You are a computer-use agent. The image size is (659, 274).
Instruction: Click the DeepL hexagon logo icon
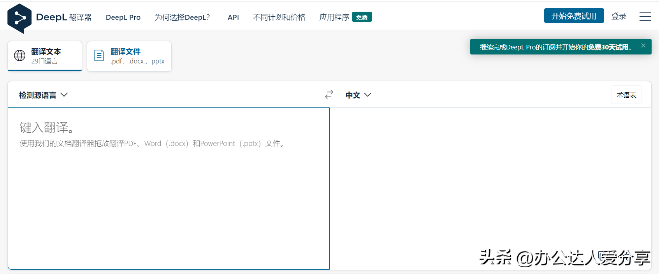coord(19,18)
